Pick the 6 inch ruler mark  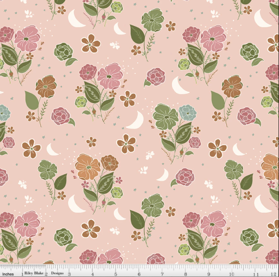point(139,273)
